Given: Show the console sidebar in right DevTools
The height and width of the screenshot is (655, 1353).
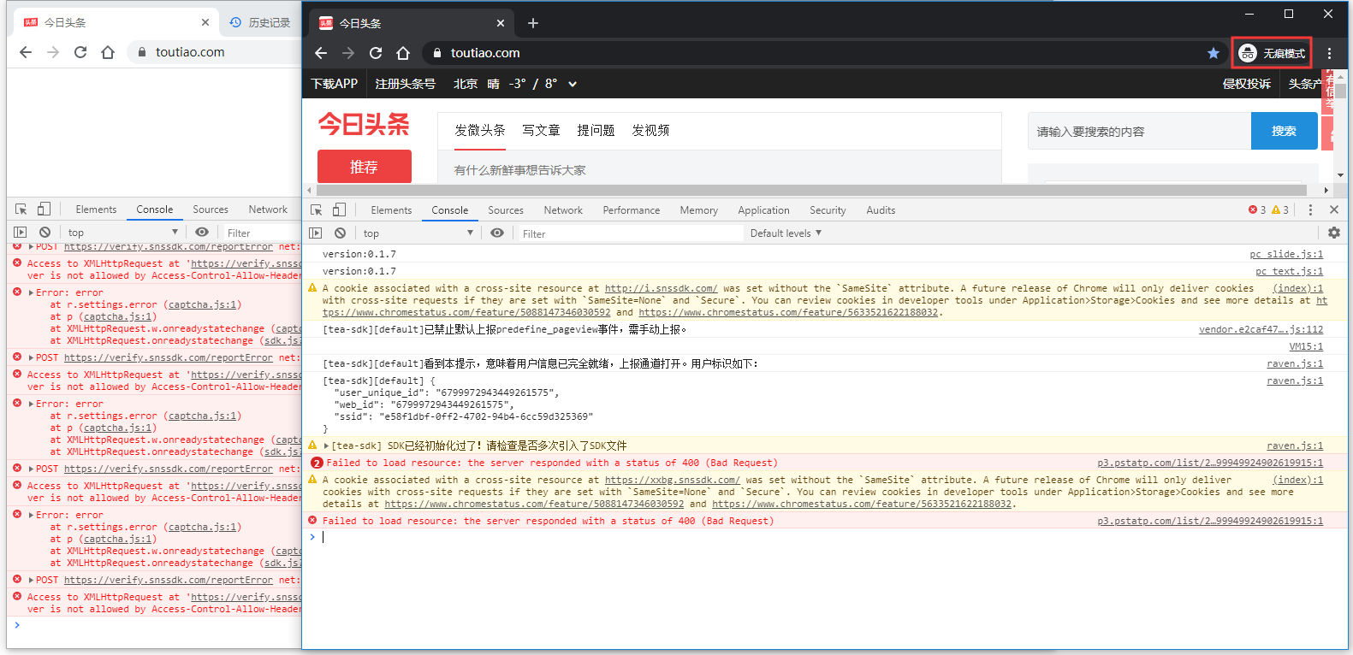Looking at the screenshot, I should point(316,233).
